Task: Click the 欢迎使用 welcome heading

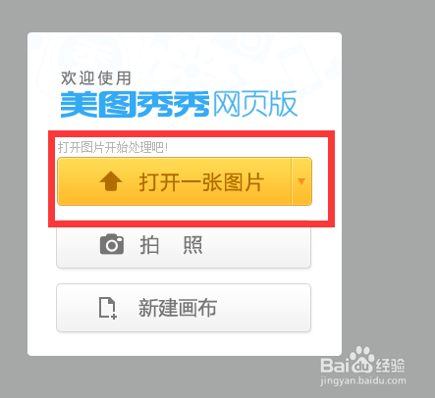Action: tap(96, 78)
